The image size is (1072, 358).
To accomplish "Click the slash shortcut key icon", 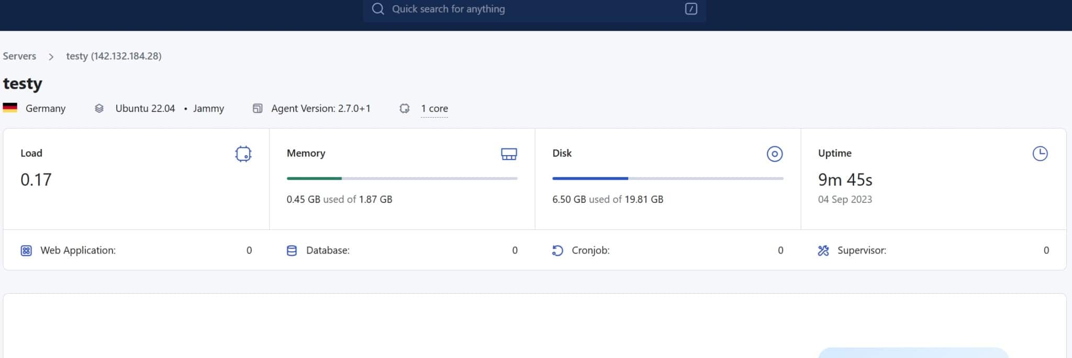I will [x=690, y=9].
